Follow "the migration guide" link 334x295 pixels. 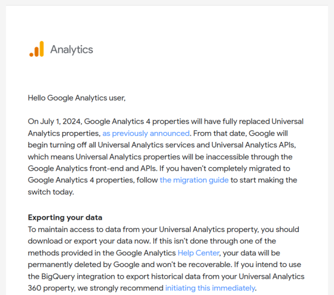(x=194, y=180)
